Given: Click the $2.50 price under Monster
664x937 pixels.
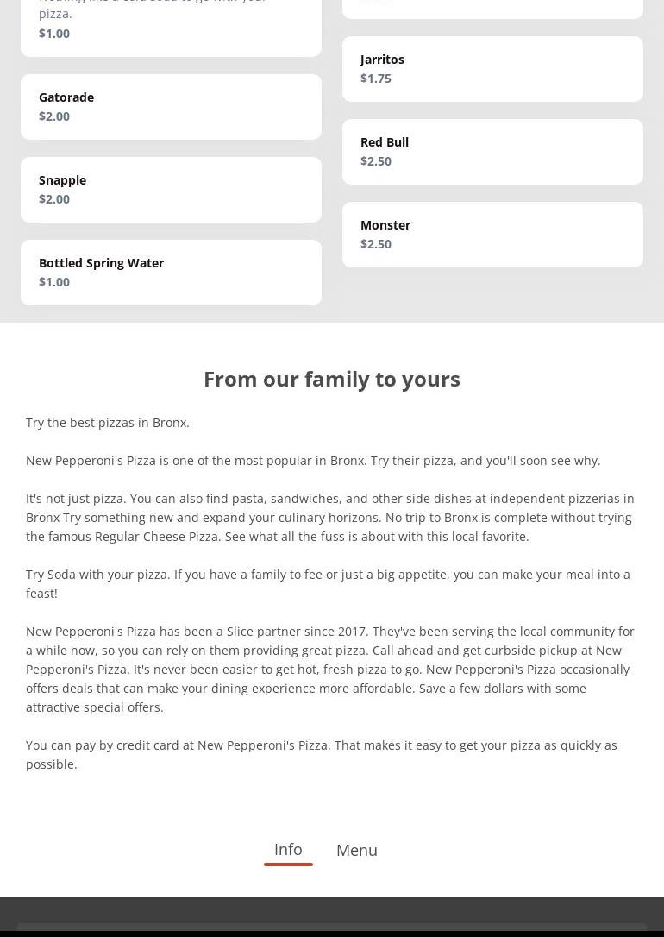Looking at the screenshot, I should 376,244.
